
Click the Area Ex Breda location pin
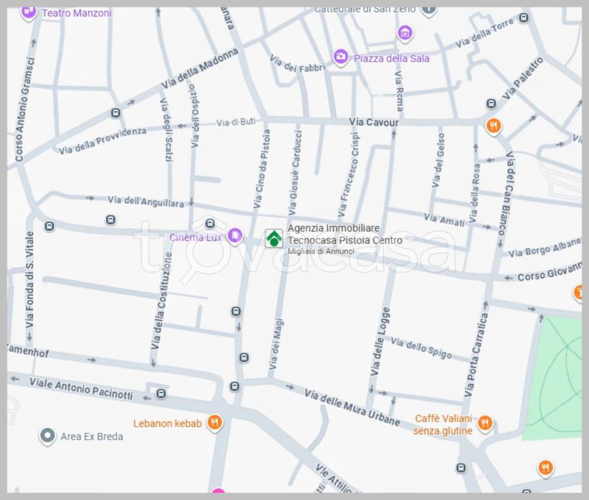click(x=47, y=436)
